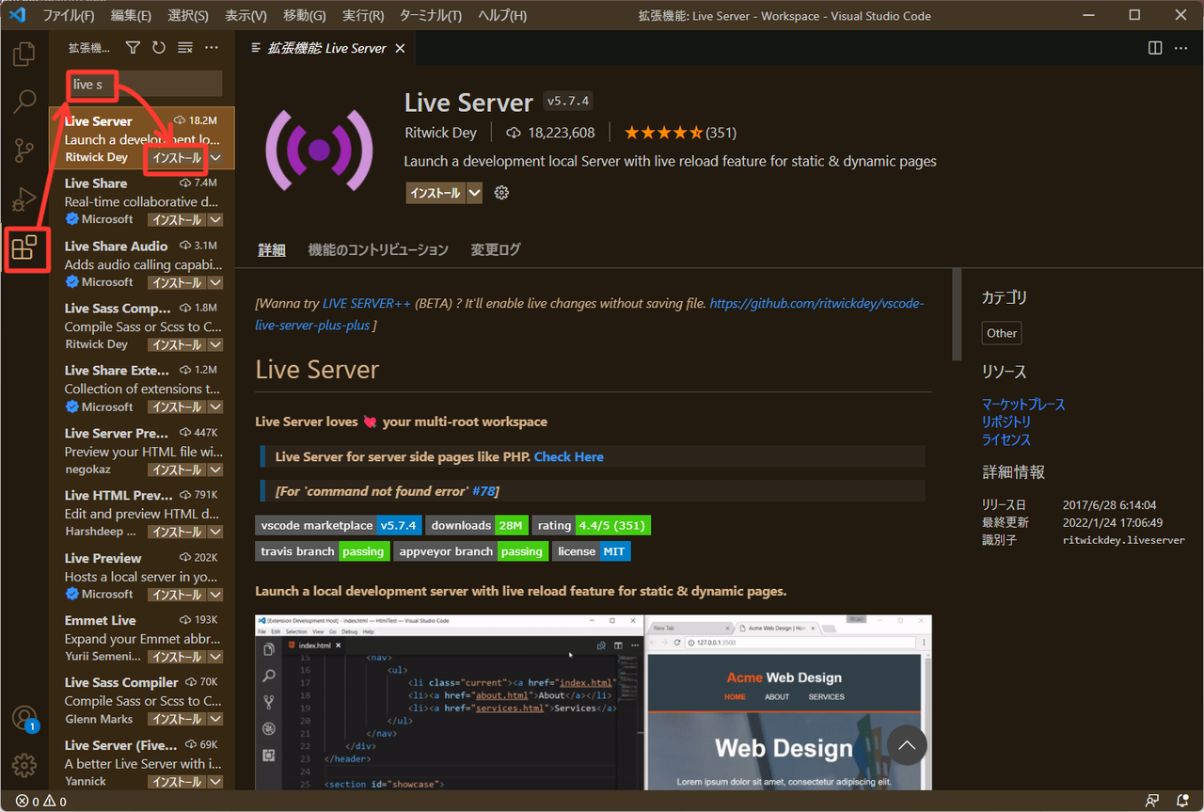Open the 表示(V) menu
Screen dimensions: 1204x812
(246, 15)
